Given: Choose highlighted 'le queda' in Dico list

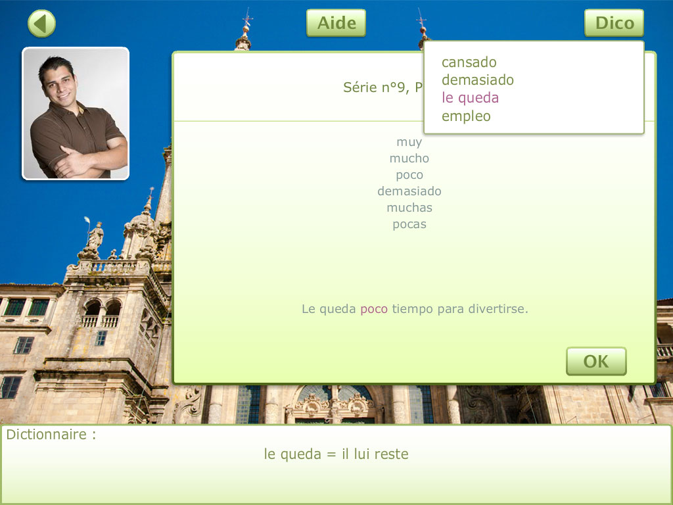Looking at the screenshot, I should (x=470, y=98).
